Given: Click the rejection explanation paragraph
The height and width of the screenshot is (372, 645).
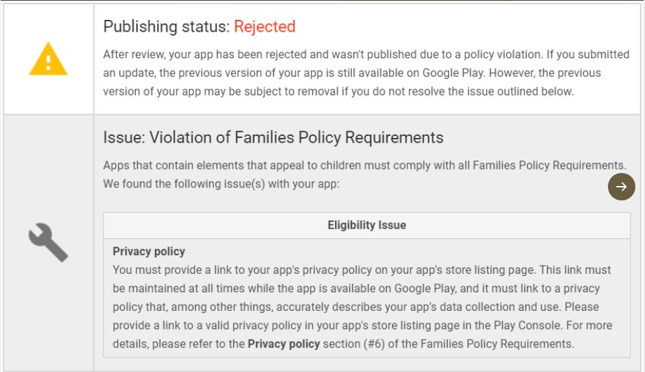Looking at the screenshot, I should pyautogui.click(x=366, y=73).
